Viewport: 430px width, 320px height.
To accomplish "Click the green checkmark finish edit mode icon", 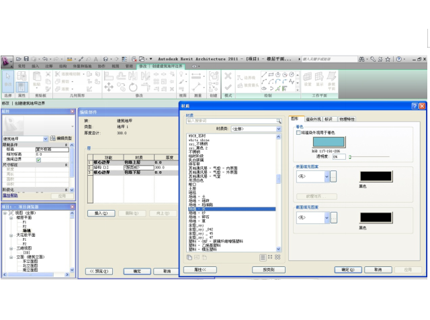I will 228,87.
